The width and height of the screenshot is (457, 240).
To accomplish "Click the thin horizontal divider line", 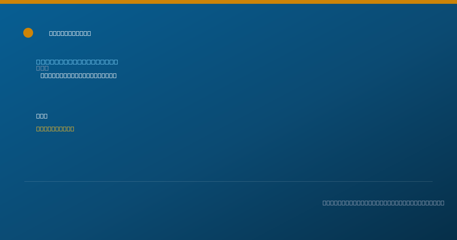I will point(228,181).
